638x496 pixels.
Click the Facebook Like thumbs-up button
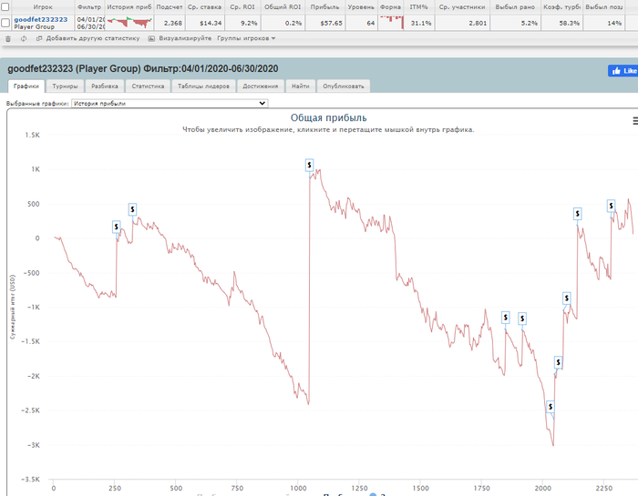click(623, 71)
